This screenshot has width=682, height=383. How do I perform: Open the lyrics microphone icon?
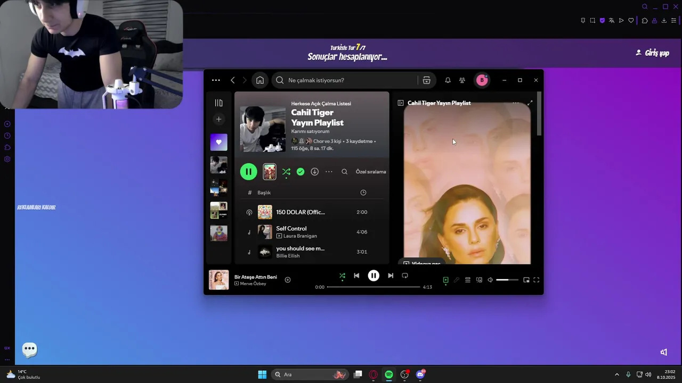457,280
